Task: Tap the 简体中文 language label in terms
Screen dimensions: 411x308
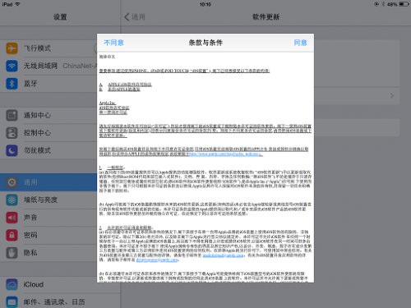Action: tap(107, 57)
